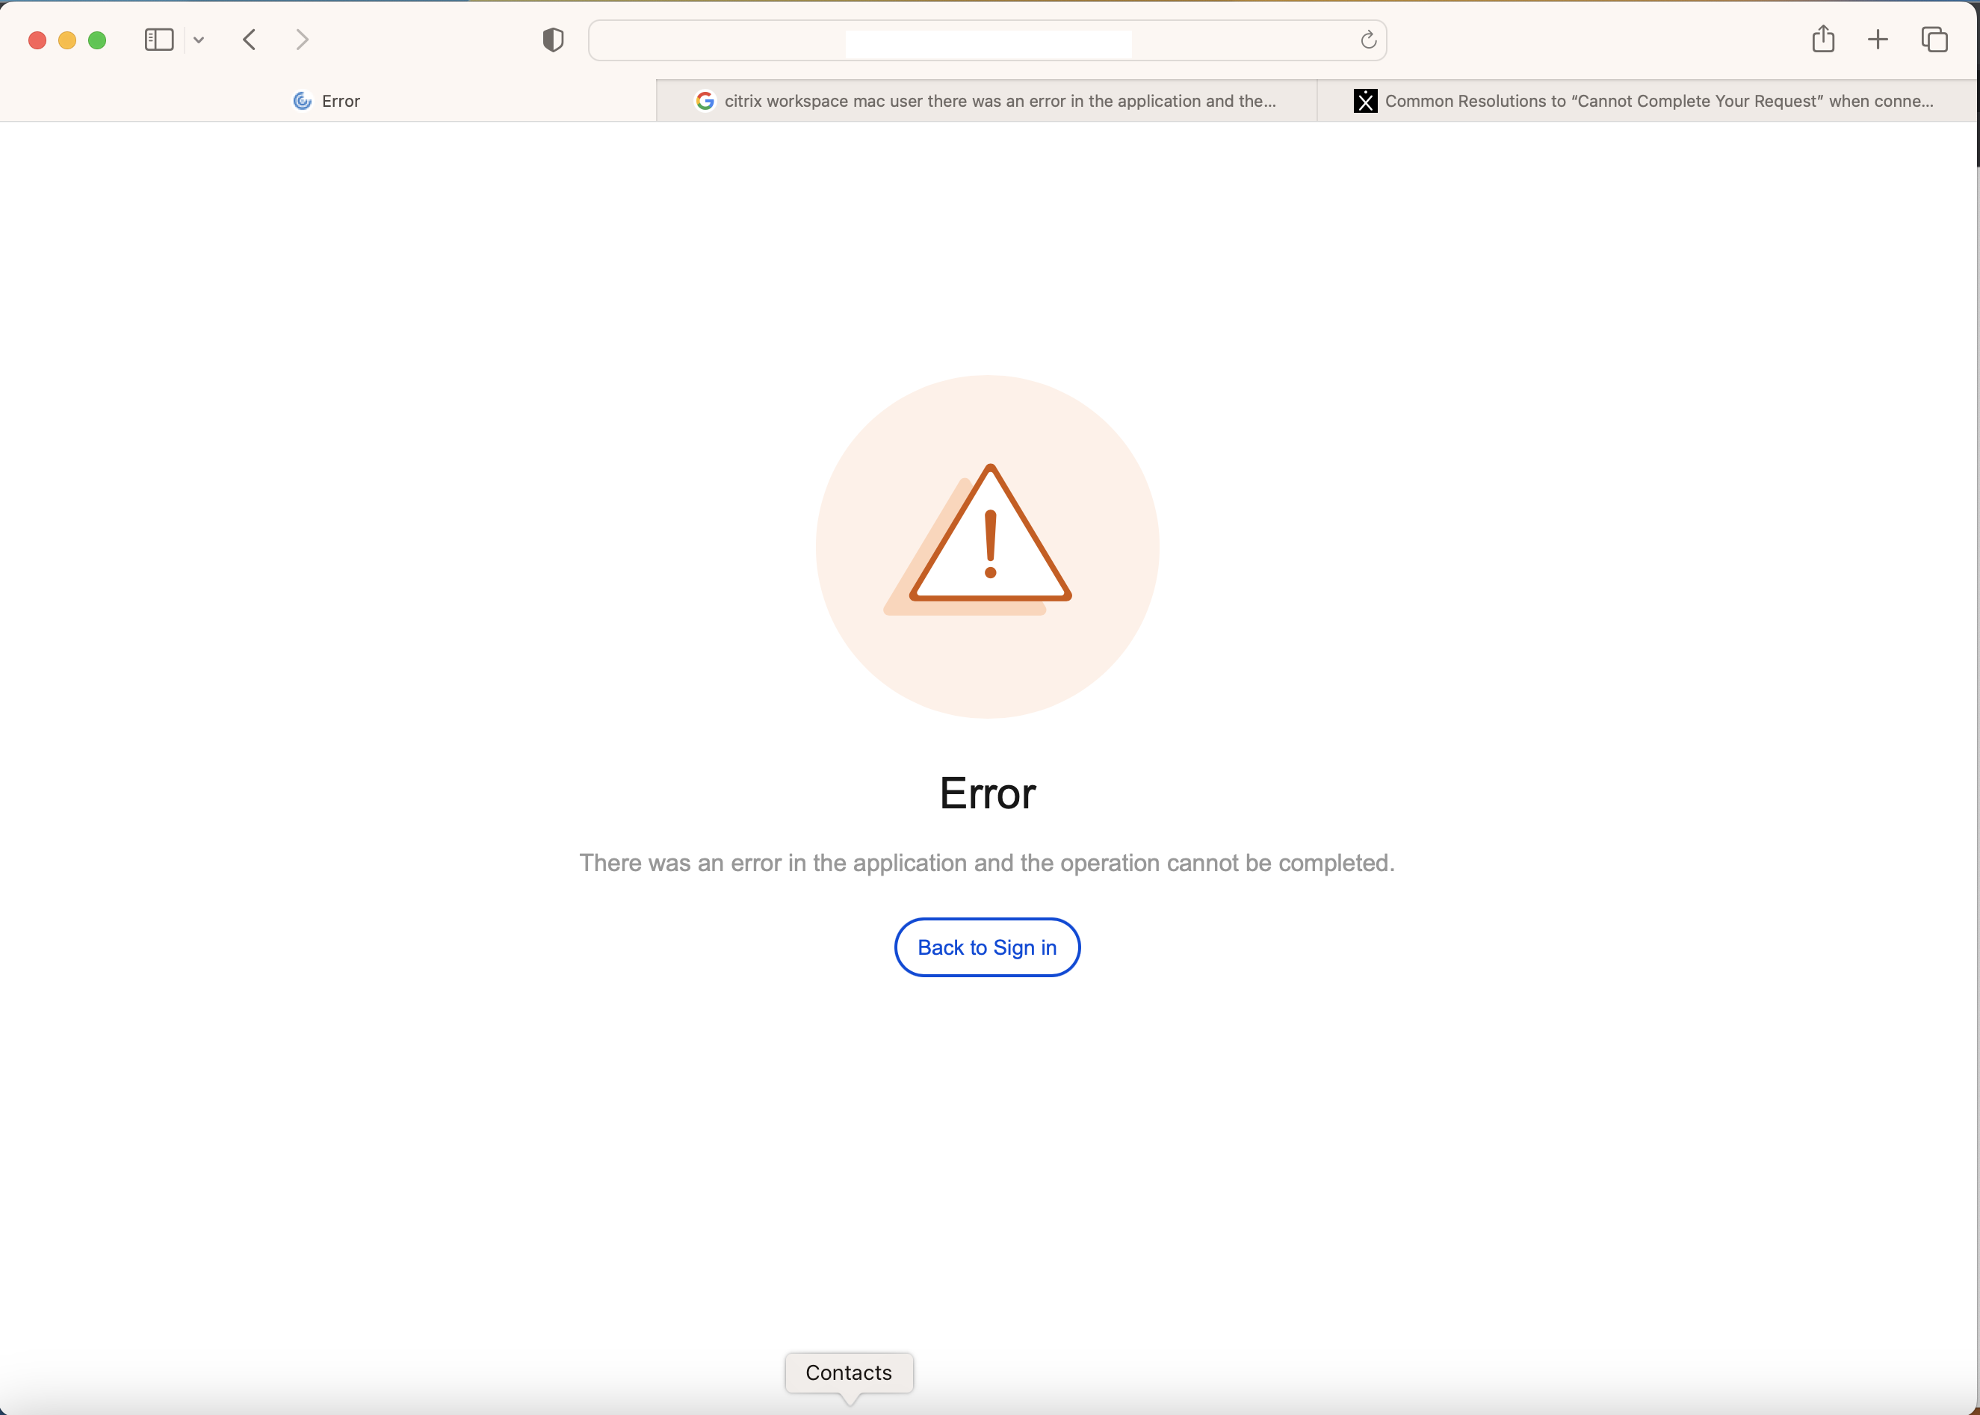Switch to the citrix workspace Google search tab

point(986,101)
